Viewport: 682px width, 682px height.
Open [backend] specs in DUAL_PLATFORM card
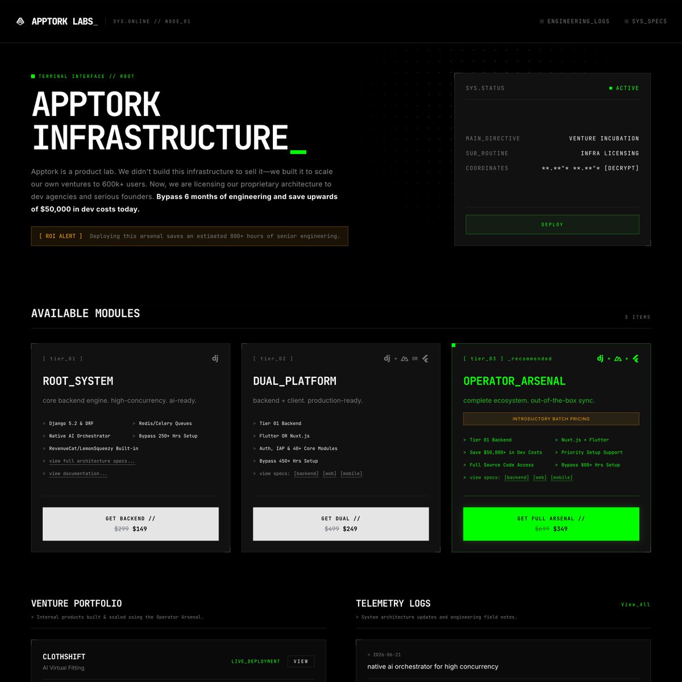coord(306,473)
